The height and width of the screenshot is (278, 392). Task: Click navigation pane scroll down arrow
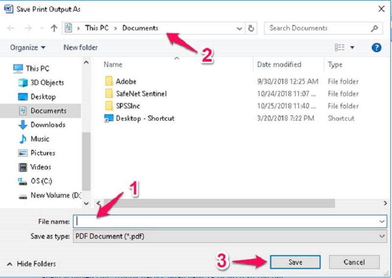pos(86,203)
